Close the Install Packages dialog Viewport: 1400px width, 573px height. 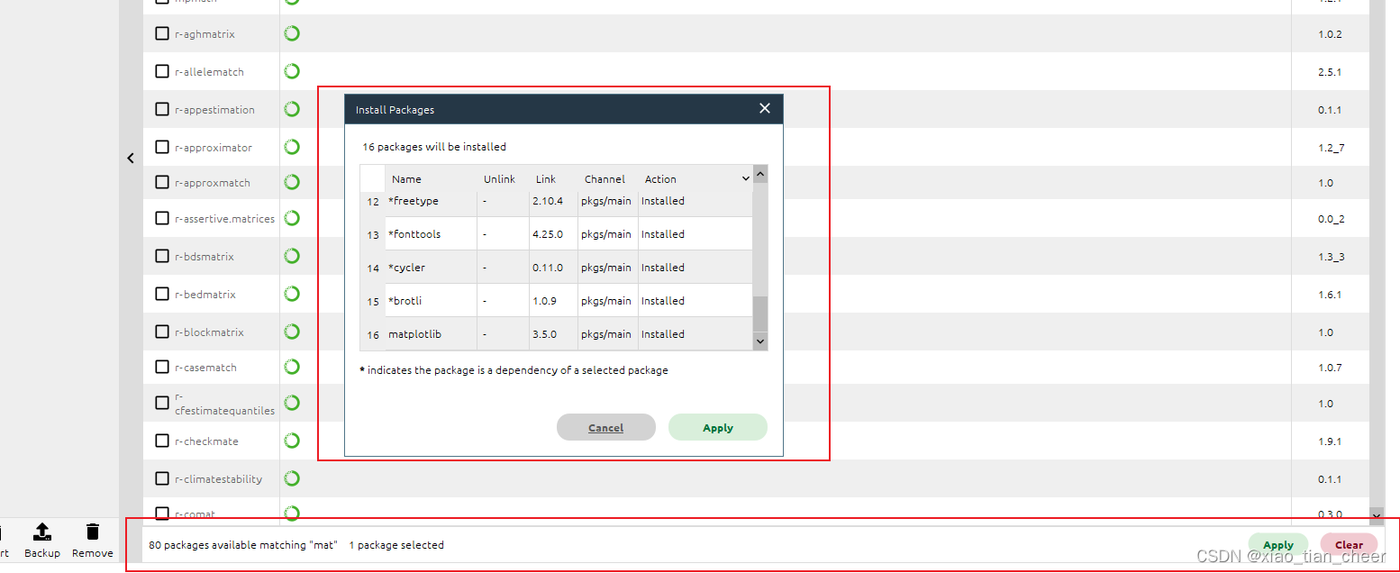765,109
